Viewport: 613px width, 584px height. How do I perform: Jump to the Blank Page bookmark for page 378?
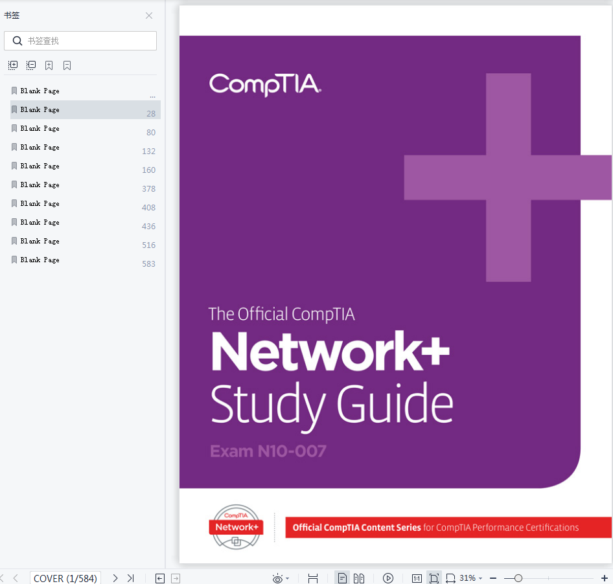point(86,185)
